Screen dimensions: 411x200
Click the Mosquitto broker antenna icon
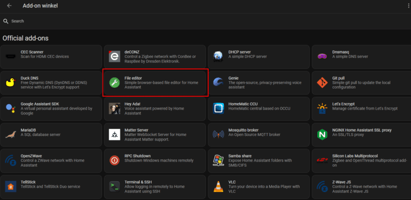tap(218, 134)
